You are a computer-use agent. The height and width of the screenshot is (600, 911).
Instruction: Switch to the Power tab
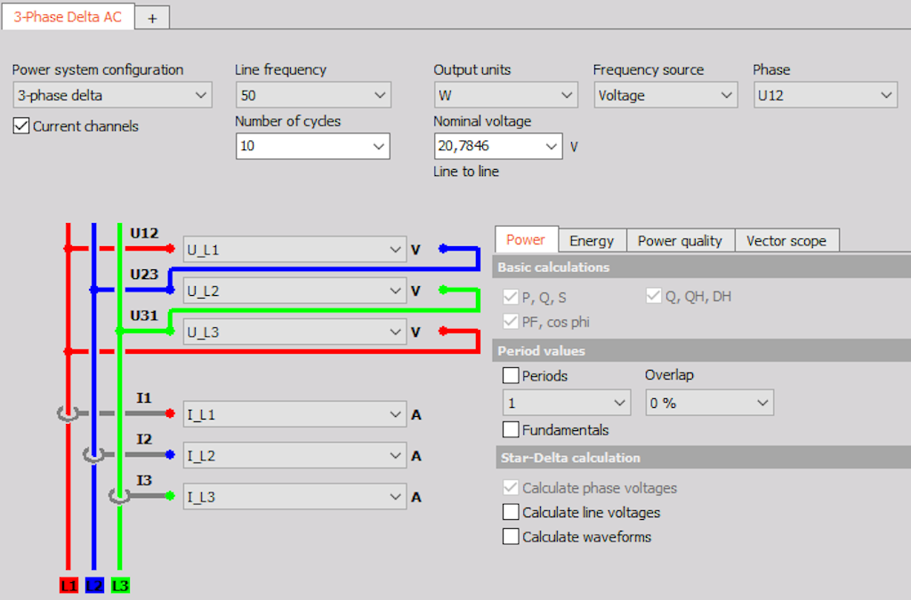tap(526, 240)
